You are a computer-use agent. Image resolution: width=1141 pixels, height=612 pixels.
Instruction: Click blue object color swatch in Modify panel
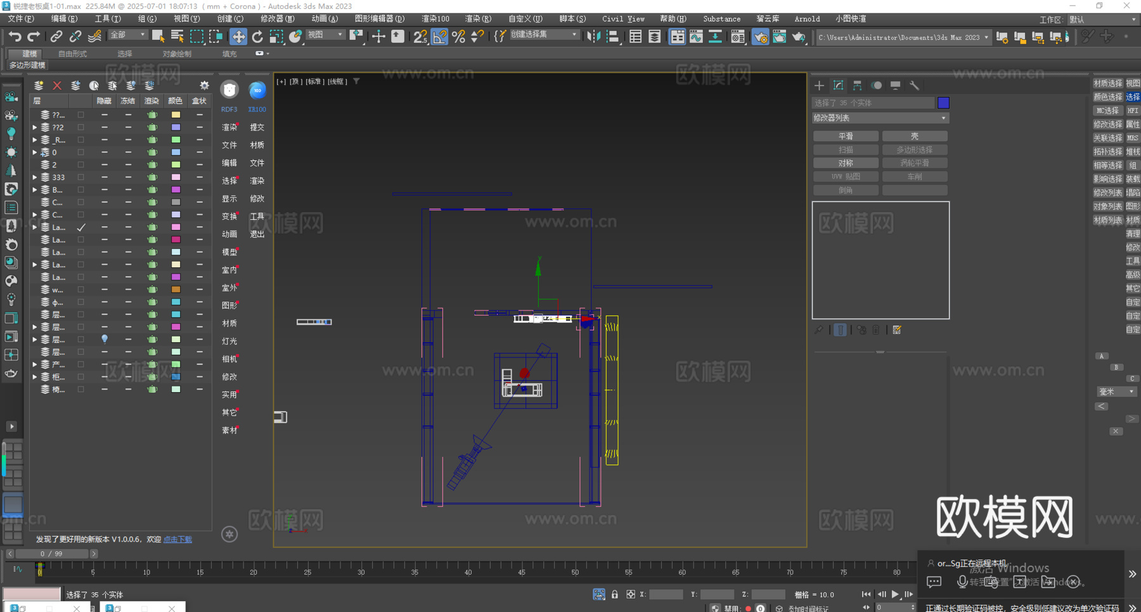[943, 103]
